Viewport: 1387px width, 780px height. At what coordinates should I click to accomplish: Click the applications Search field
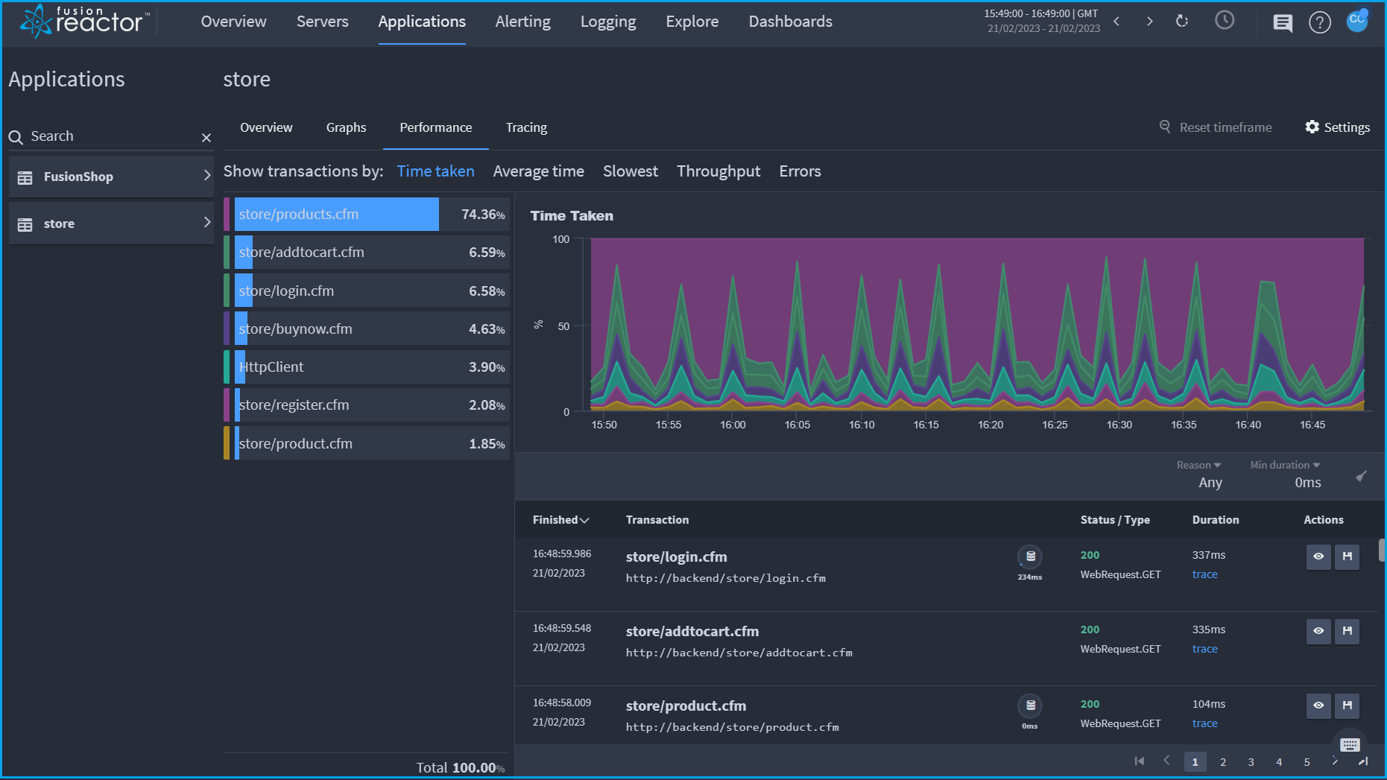[110, 136]
